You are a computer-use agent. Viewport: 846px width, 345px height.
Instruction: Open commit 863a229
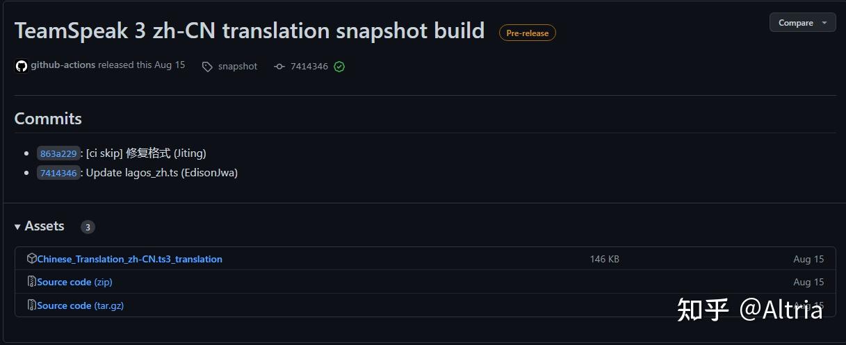point(58,153)
